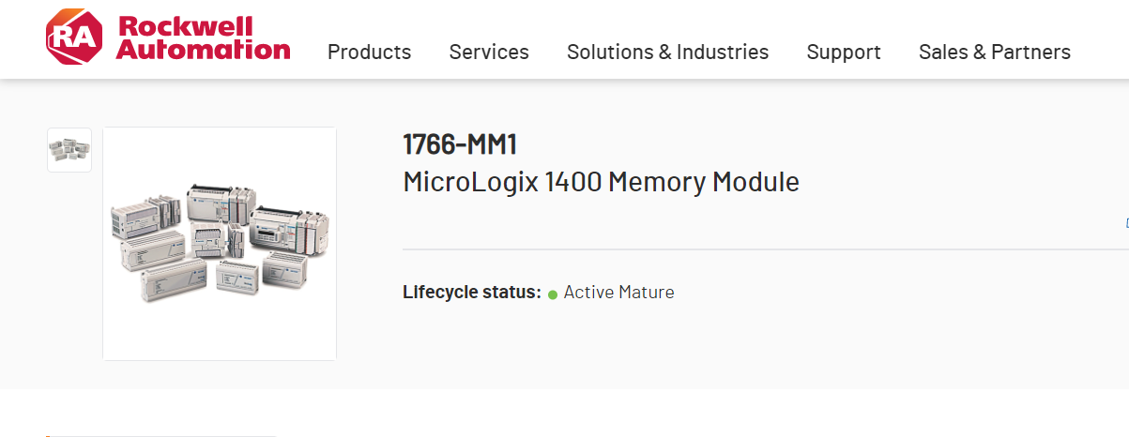This screenshot has width=1129, height=437.
Task: Open the Products menu
Action: pos(369,53)
